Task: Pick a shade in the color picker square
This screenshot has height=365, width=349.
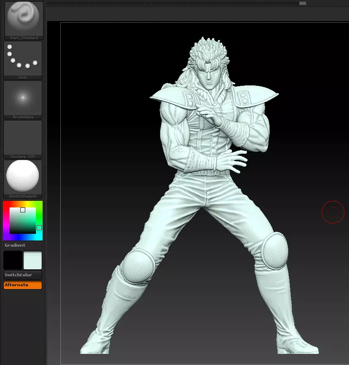Action: coord(23,220)
